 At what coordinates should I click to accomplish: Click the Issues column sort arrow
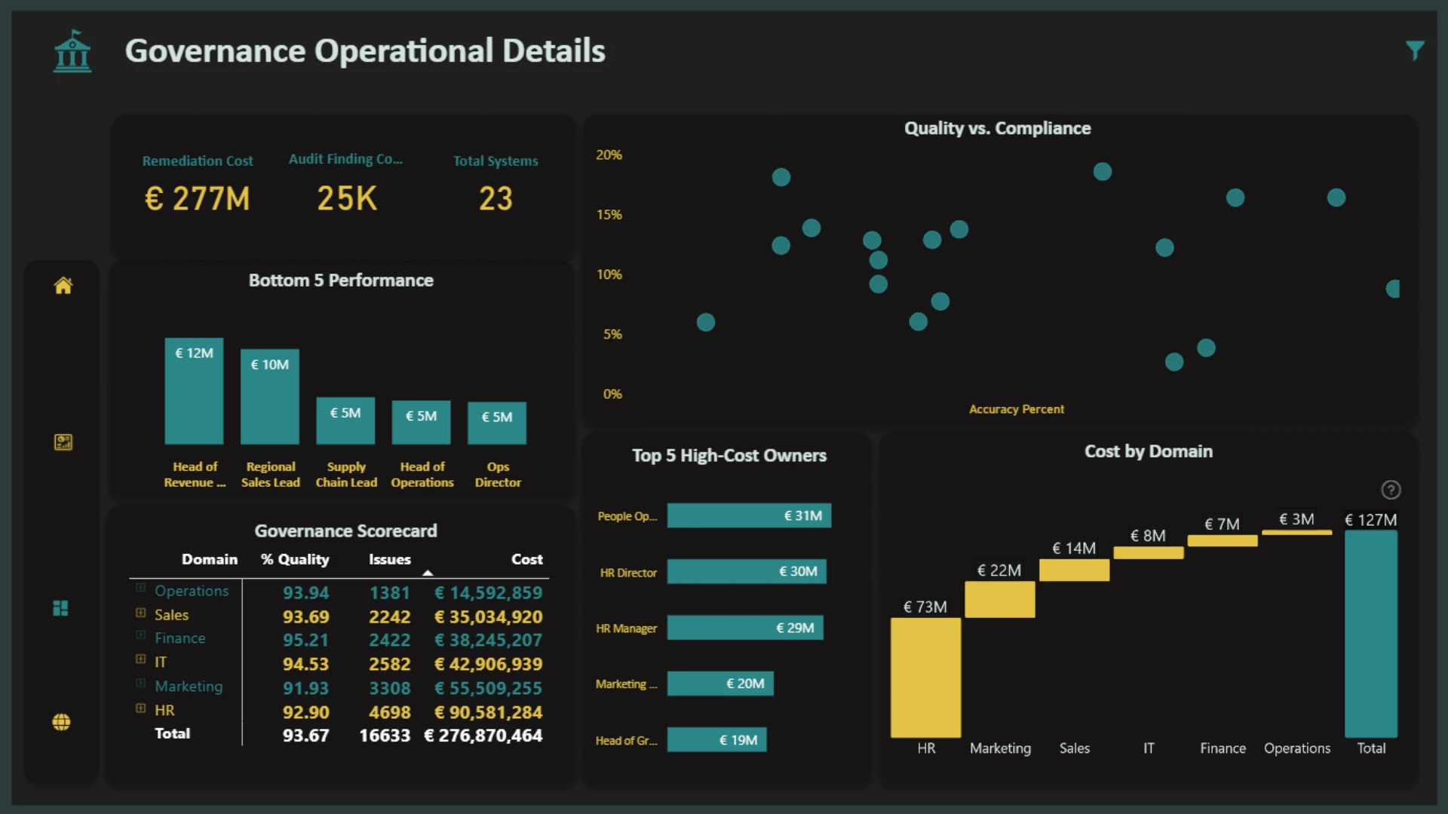pyautogui.click(x=428, y=573)
